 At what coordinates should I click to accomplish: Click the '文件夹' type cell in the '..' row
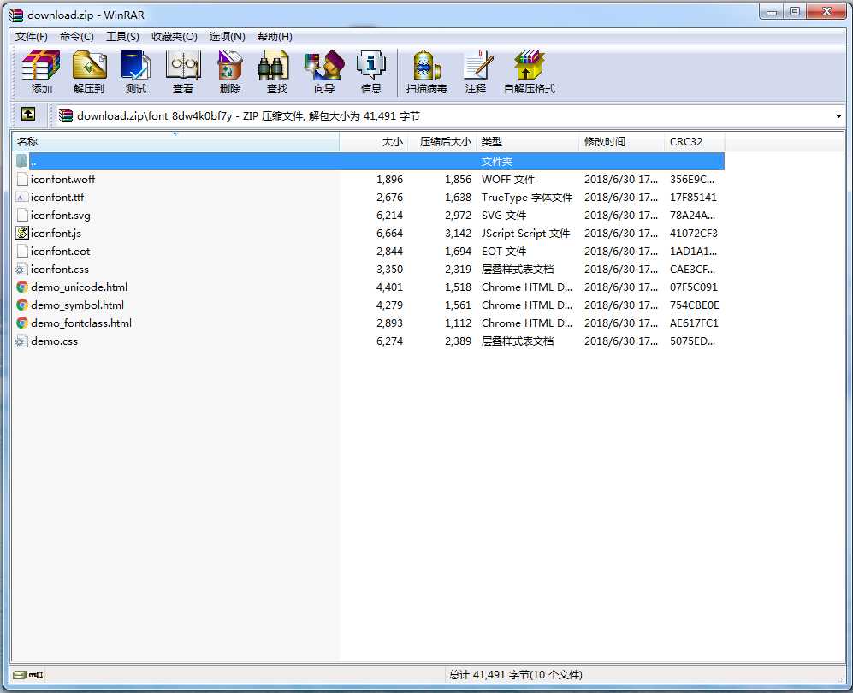pos(497,162)
